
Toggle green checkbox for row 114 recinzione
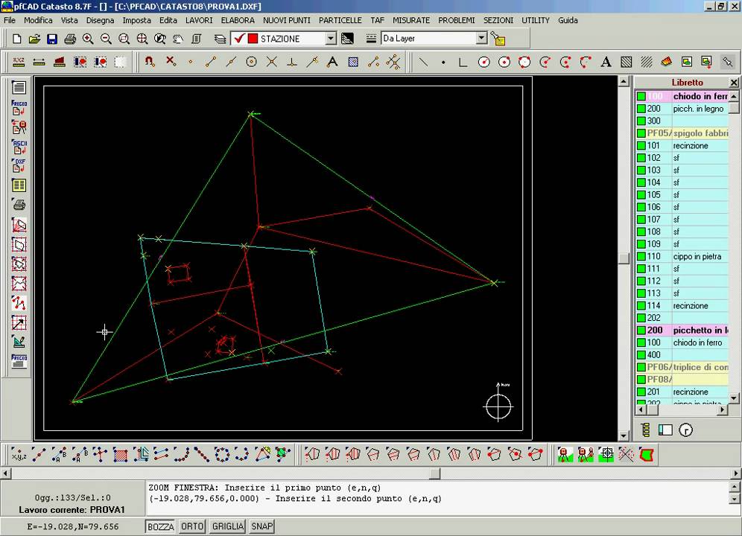(x=641, y=306)
